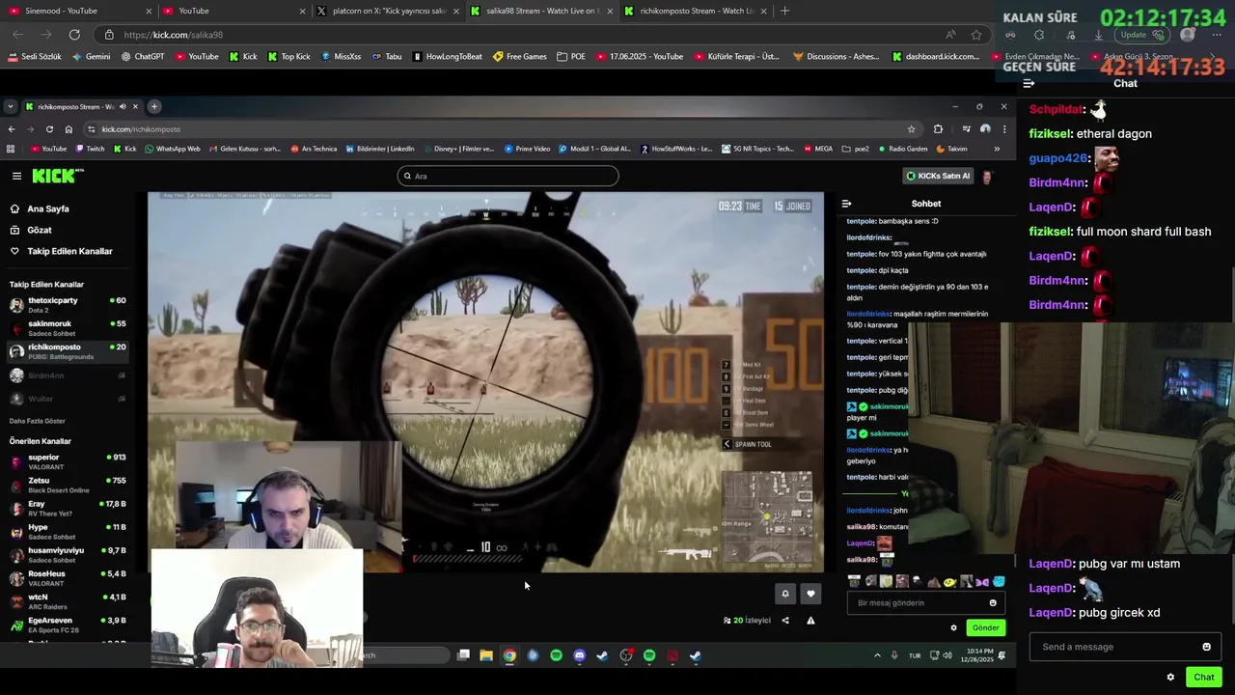Switch to richikomposto Stream outer tab

click(697, 11)
